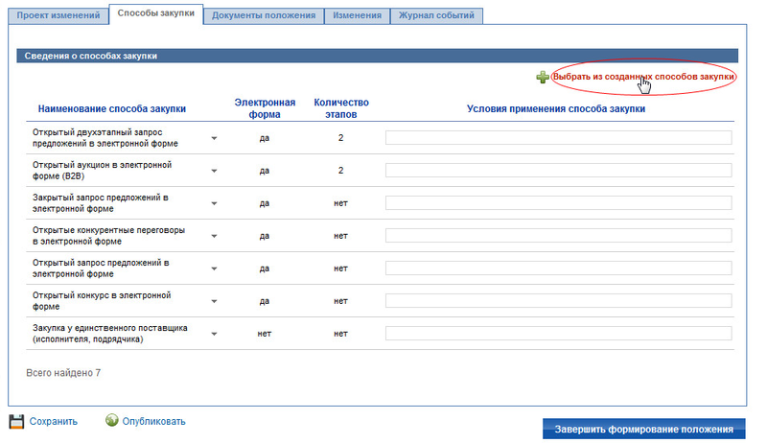767x443 pixels.
Task: Click Выбрать из созданных способов закупки link
Action: pos(643,77)
